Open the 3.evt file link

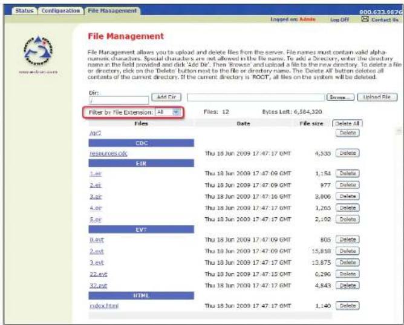tap(97, 263)
